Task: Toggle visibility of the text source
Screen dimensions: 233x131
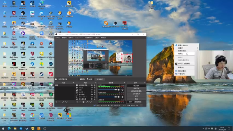Action: (x=92, y=97)
